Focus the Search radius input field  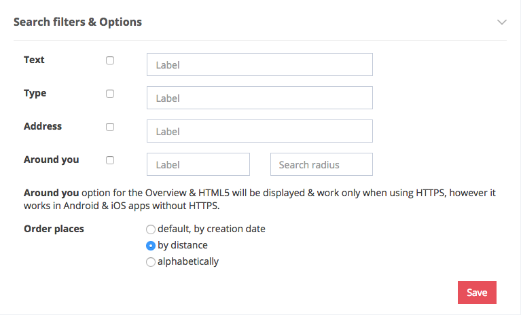click(x=321, y=164)
